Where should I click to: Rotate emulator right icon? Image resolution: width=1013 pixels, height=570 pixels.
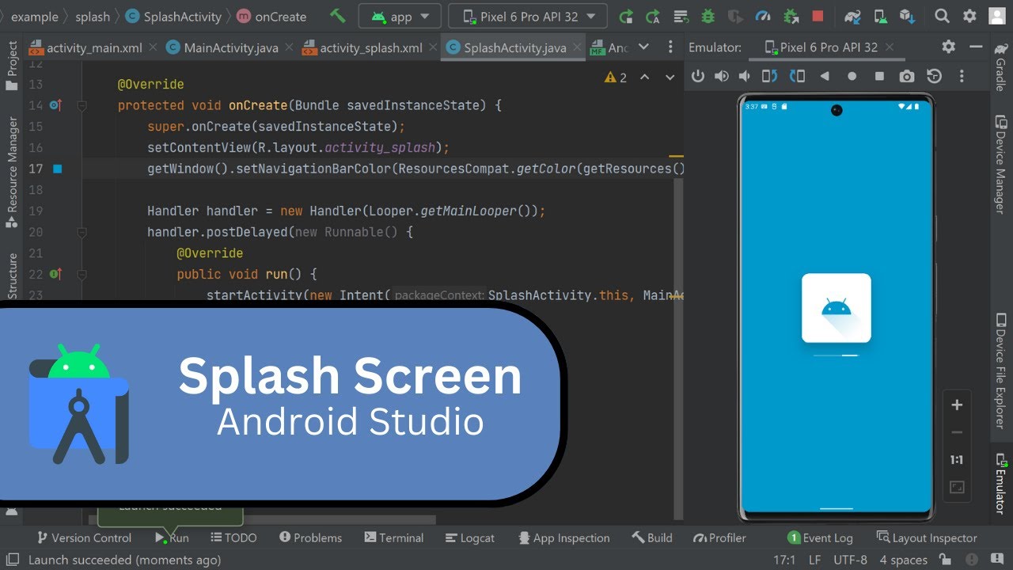click(x=797, y=76)
